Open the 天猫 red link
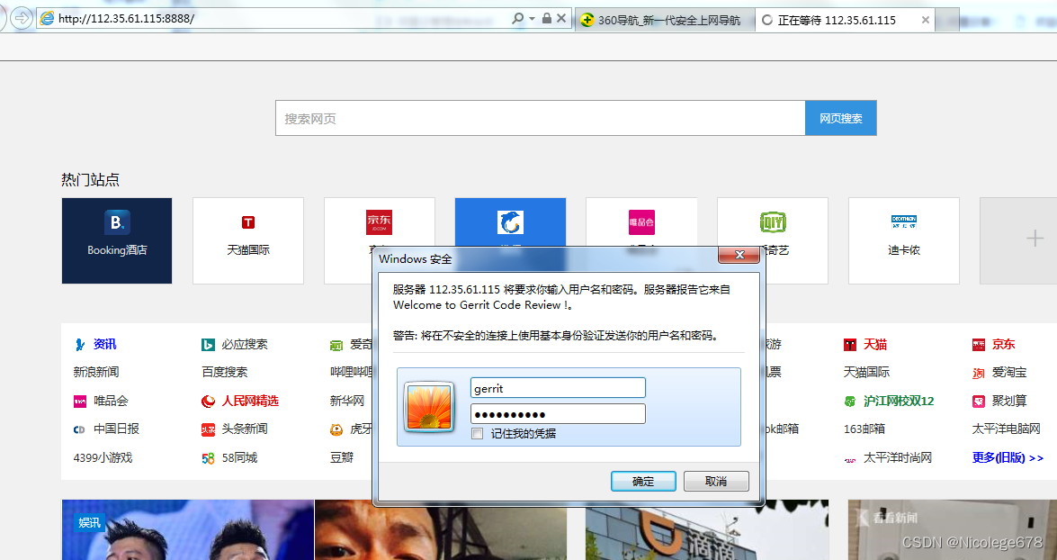The width and height of the screenshot is (1057, 560). tap(875, 344)
